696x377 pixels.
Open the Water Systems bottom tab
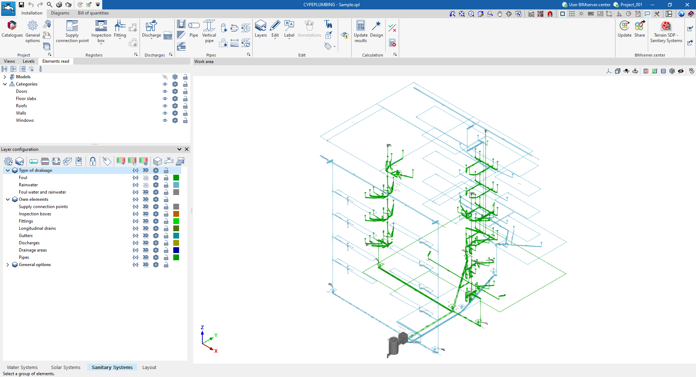click(22, 367)
